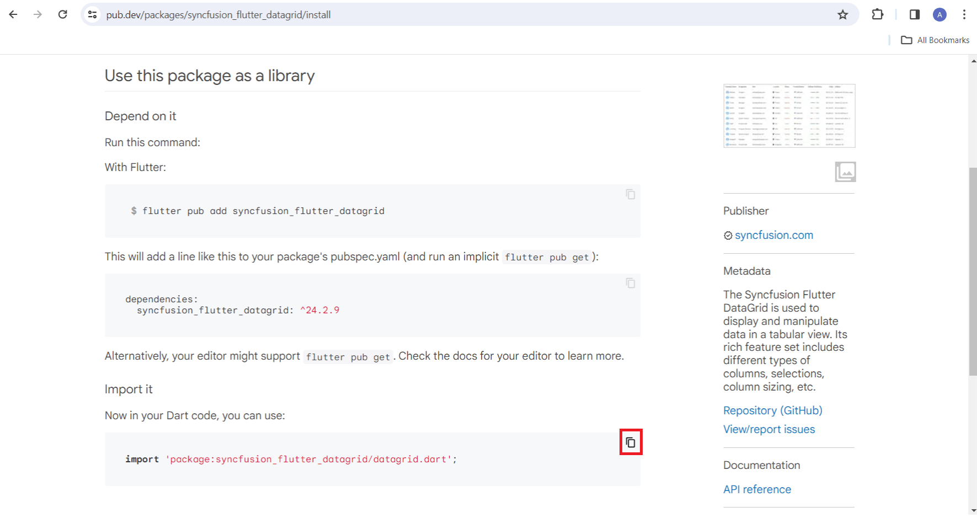Click the address bar URL field
Screen dimensions: 977x518
469,15
